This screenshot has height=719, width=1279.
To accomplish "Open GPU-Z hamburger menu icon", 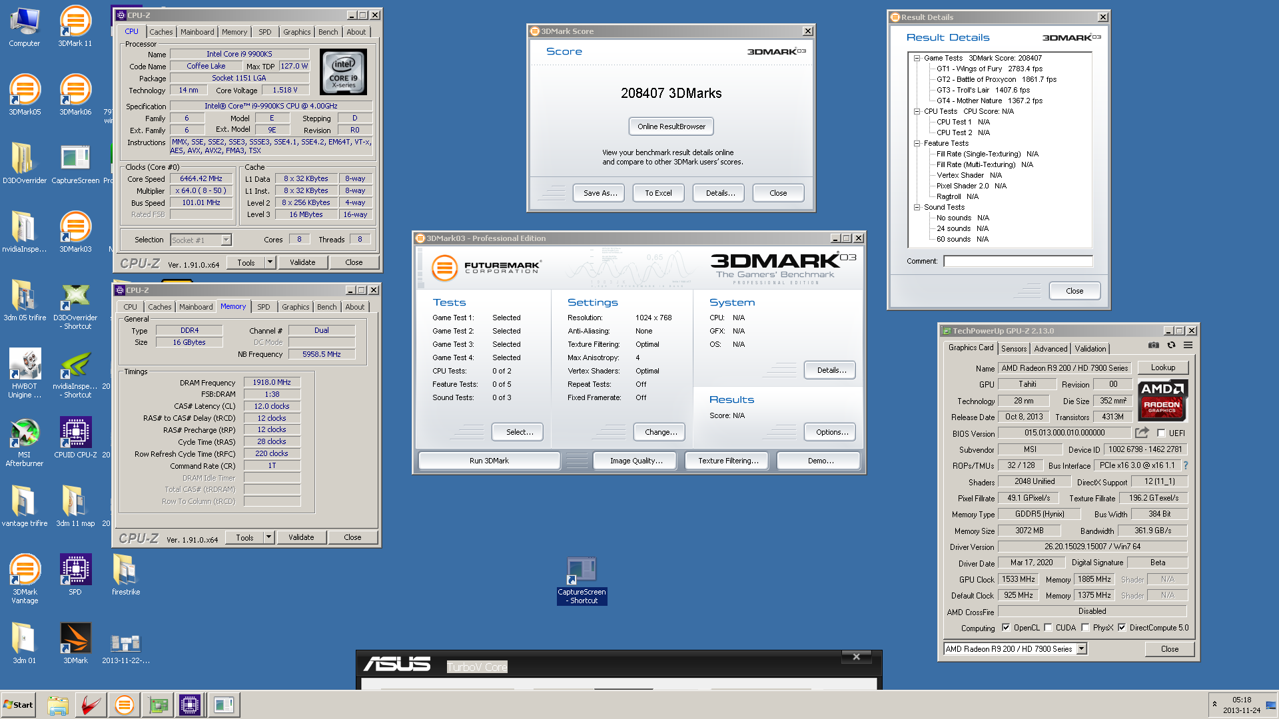I will point(1188,346).
